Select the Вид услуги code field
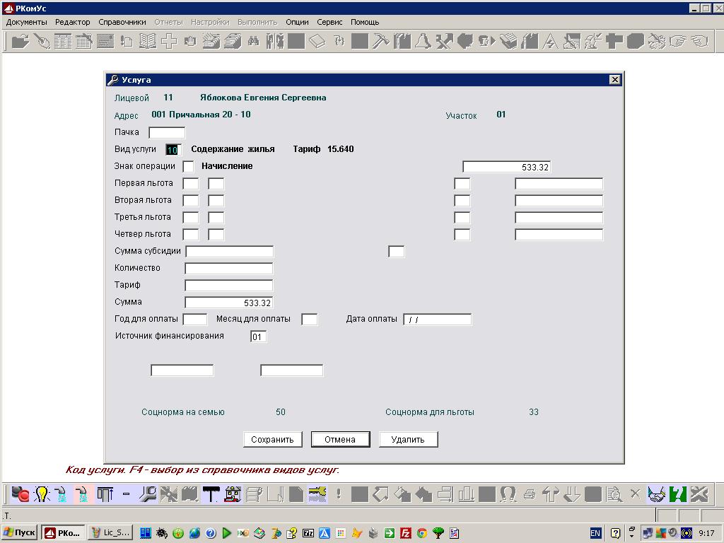This screenshot has height=543, width=724. pyautogui.click(x=173, y=150)
